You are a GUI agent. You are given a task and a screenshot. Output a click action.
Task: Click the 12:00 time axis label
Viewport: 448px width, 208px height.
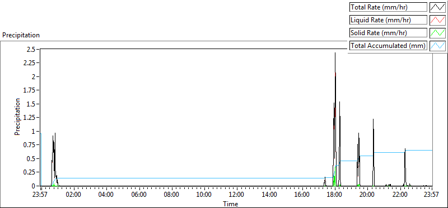click(237, 195)
